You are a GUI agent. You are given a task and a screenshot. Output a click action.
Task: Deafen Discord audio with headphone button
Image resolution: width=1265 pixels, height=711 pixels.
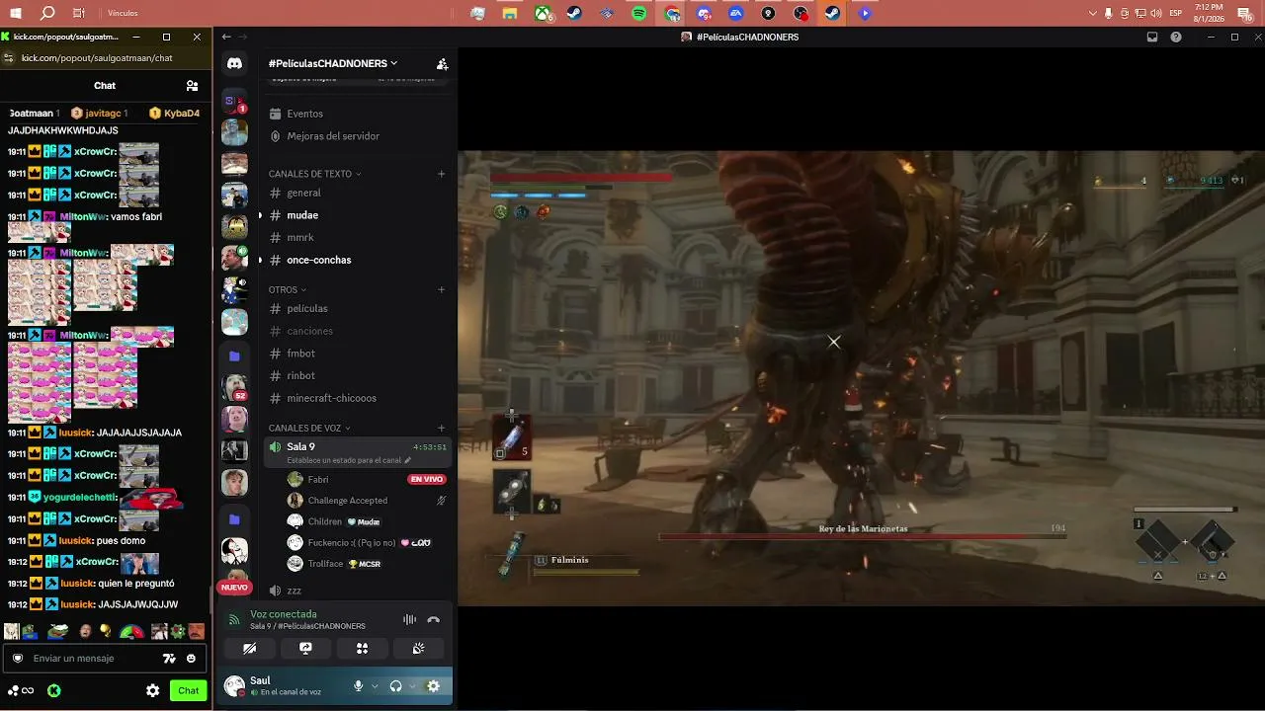point(396,686)
